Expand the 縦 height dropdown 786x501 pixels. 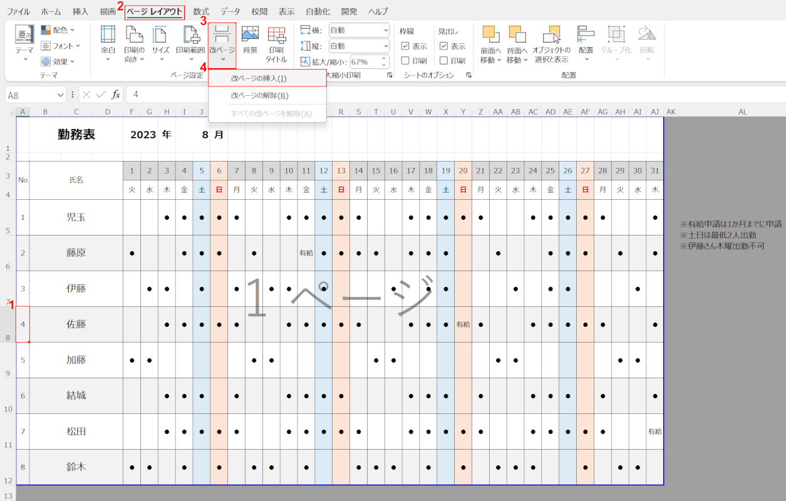[384, 46]
